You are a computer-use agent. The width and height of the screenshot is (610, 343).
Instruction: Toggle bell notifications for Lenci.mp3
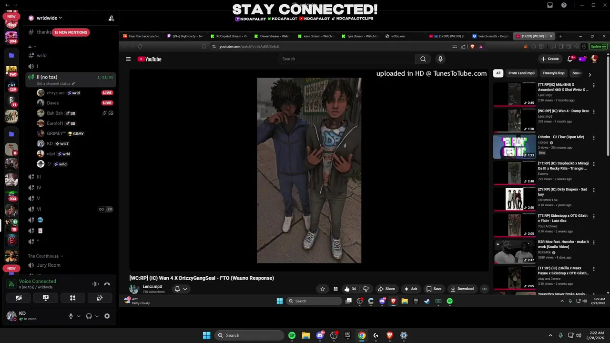pyautogui.click(x=181, y=289)
